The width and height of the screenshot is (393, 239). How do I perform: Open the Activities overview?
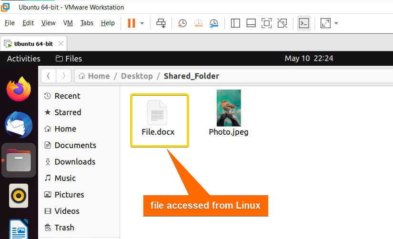click(x=23, y=59)
